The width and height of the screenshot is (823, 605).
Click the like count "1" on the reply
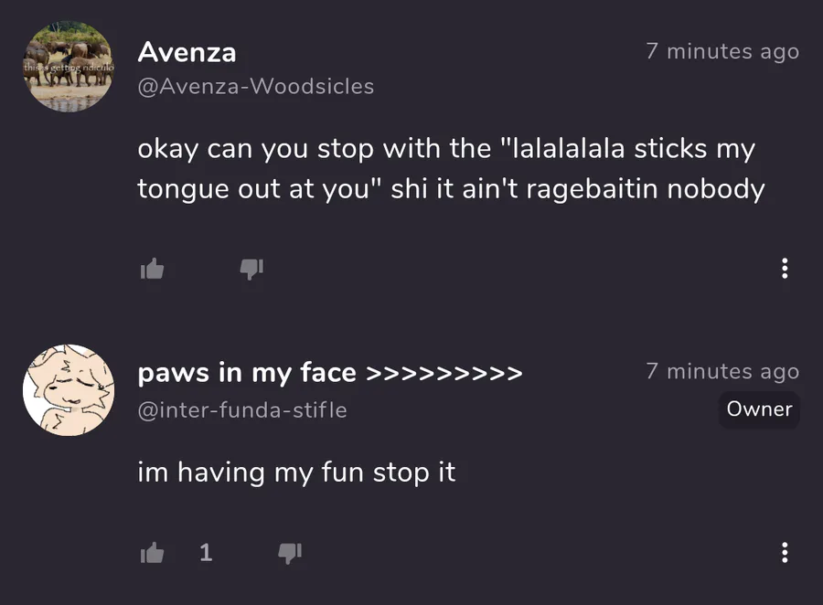click(x=206, y=553)
